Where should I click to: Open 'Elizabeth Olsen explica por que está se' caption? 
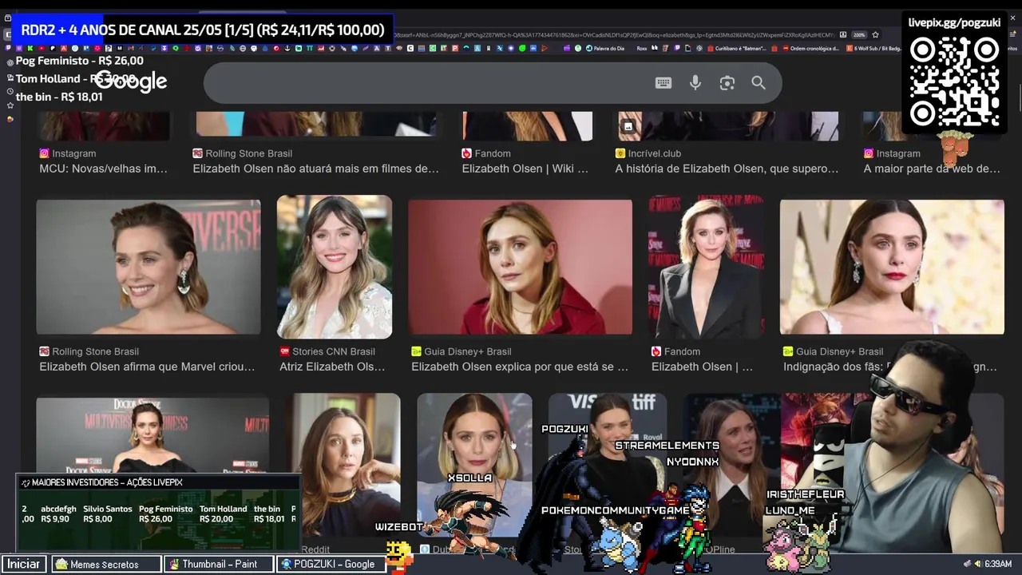pos(520,367)
